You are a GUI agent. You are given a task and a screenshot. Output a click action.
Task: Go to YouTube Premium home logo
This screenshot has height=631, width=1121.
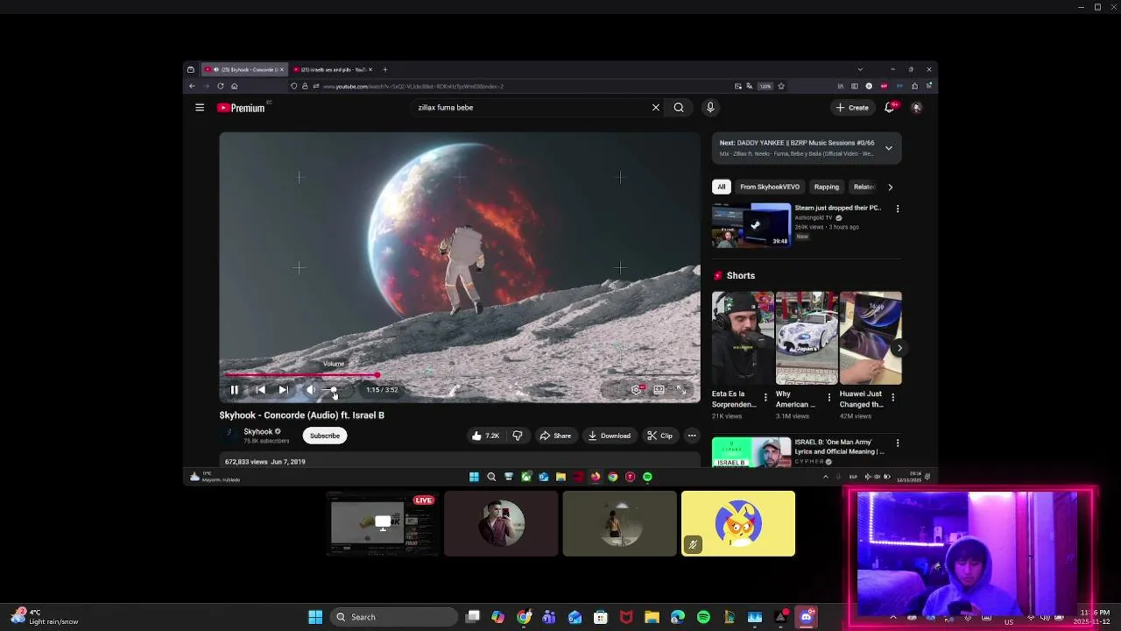tap(242, 108)
